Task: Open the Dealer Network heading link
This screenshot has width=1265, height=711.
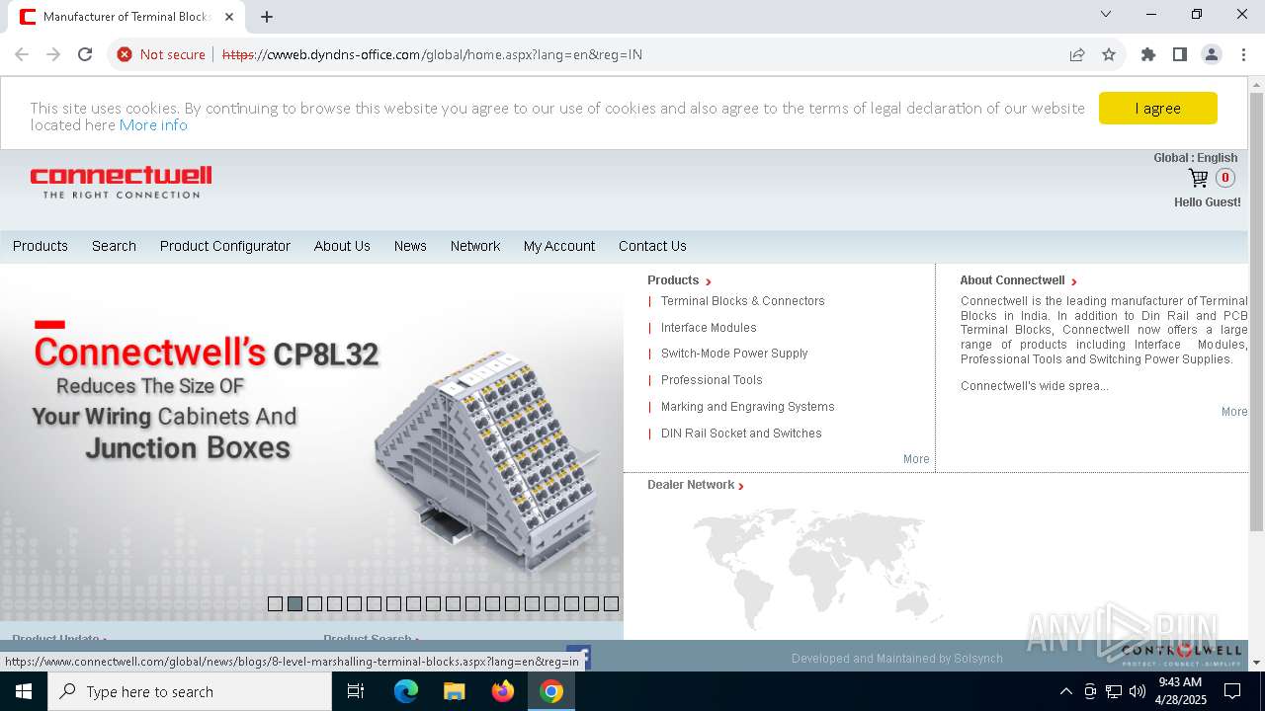Action: coord(695,485)
